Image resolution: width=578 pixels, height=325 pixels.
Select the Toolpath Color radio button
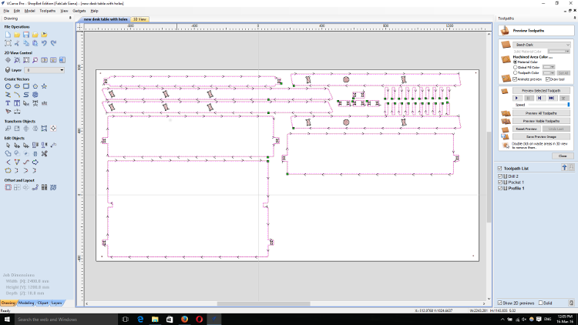click(x=515, y=73)
